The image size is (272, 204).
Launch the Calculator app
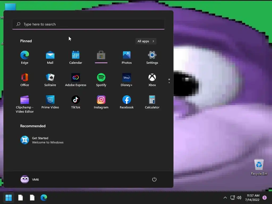coord(152,102)
